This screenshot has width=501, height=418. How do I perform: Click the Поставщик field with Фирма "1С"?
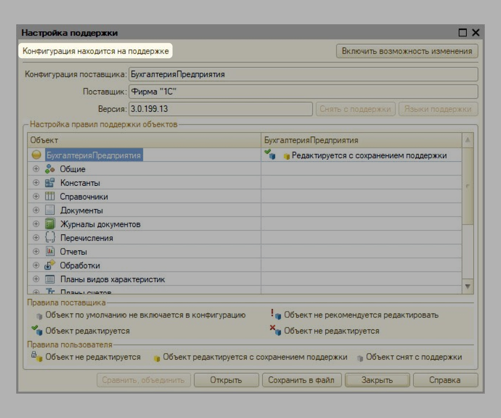[x=303, y=92]
